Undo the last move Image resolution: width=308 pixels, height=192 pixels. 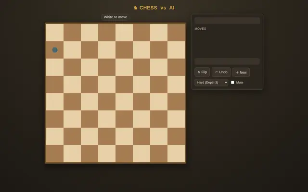coord(221,72)
